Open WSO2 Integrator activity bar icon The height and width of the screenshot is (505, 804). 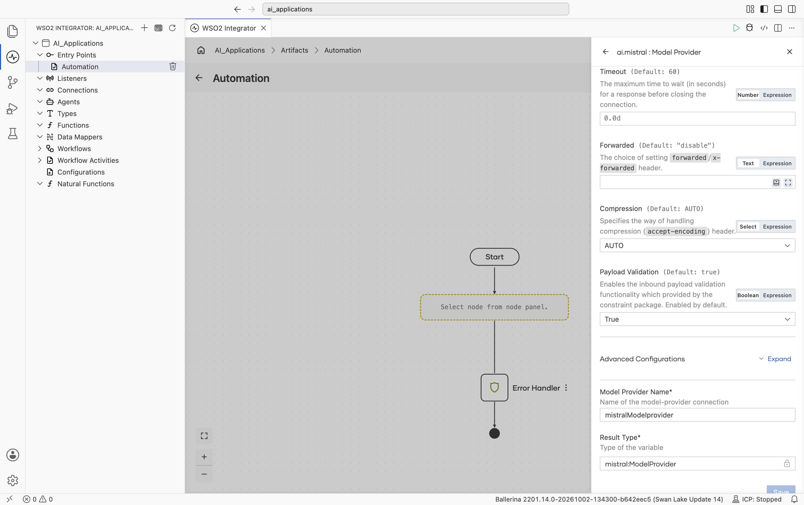(x=12, y=57)
